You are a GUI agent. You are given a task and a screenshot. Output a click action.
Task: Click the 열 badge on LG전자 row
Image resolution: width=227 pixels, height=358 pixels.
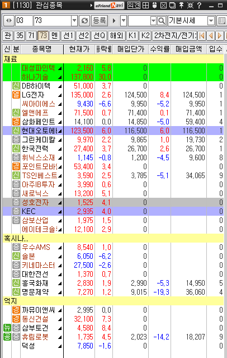pyautogui.click(x=16, y=95)
